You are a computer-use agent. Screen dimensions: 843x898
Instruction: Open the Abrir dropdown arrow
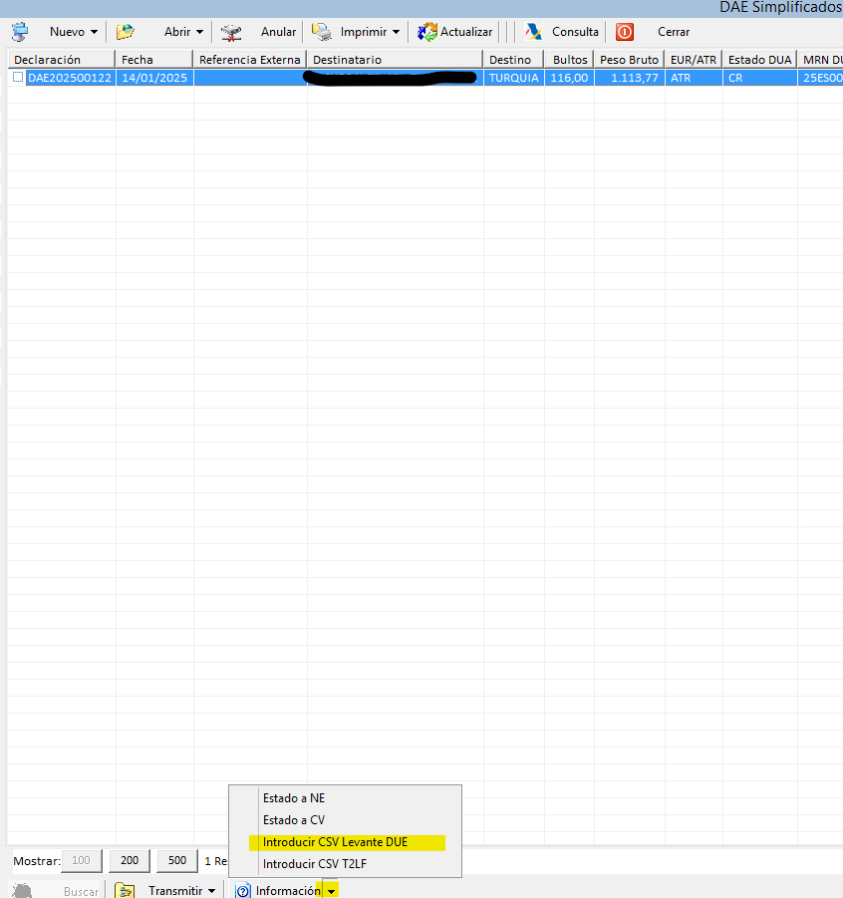point(199,32)
